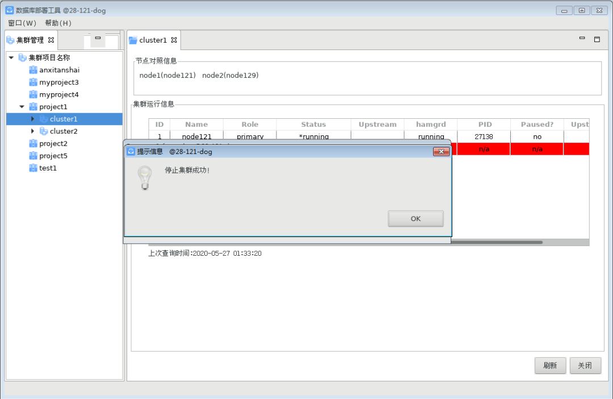The width and height of the screenshot is (613, 399).
Task: Open the 窗口(W) menu
Action: tap(22, 23)
